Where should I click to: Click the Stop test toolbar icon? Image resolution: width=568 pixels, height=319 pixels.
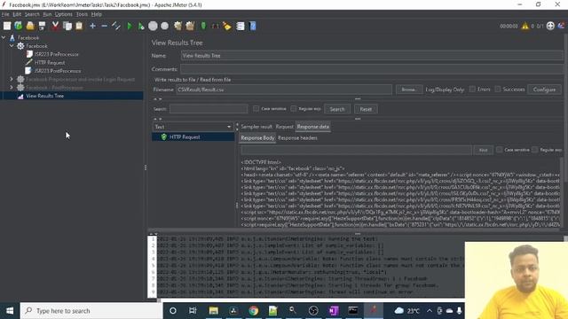click(x=153, y=26)
